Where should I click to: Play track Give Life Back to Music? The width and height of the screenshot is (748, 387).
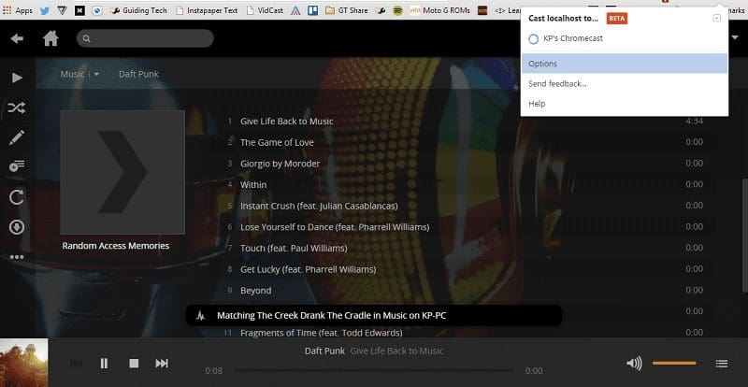pos(287,122)
